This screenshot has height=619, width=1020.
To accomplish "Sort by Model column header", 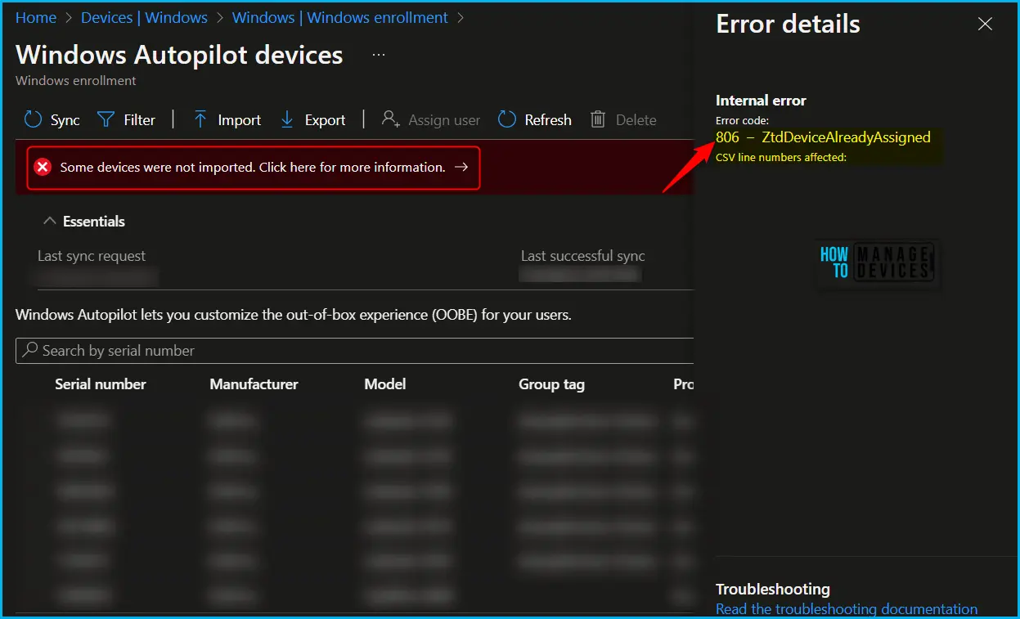I will click(x=385, y=384).
